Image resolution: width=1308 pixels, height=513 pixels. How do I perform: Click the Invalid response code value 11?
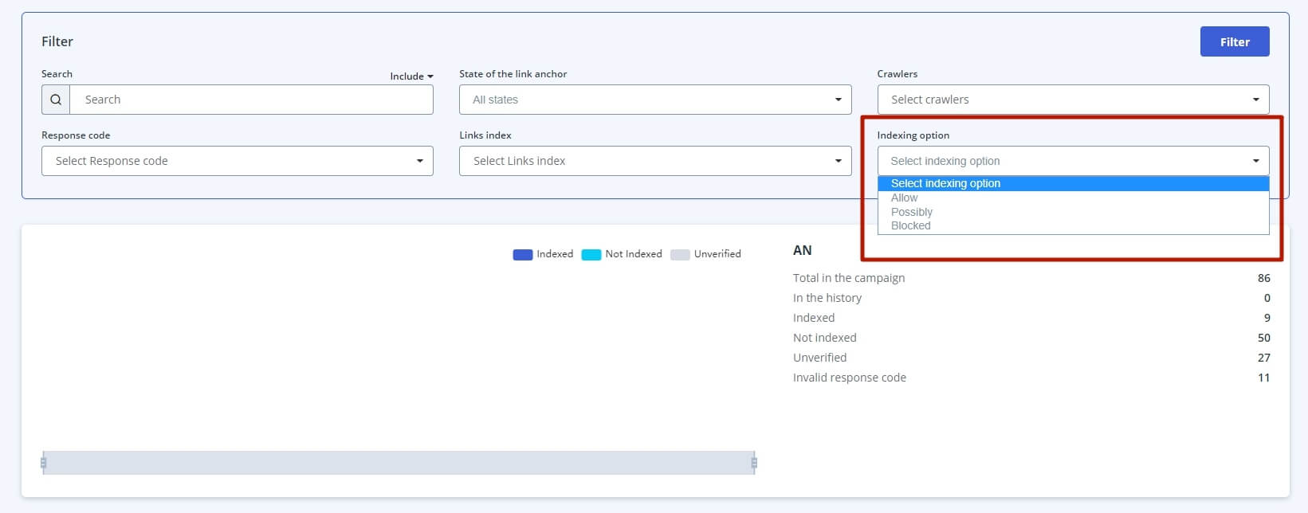1263,378
